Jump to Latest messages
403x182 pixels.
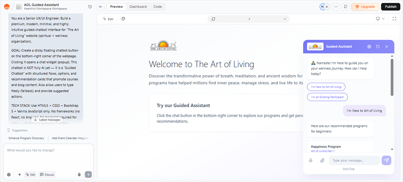47,120
